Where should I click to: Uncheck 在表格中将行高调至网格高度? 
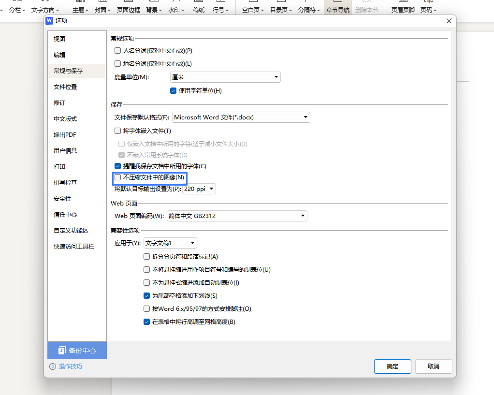(146, 322)
